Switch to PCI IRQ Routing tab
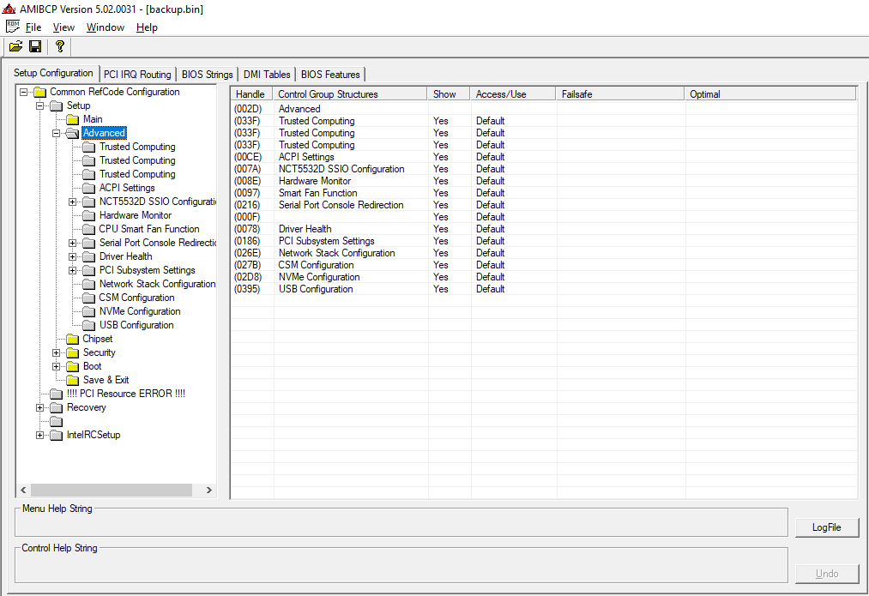The width and height of the screenshot is (869, 596). [x=137, y=75]
